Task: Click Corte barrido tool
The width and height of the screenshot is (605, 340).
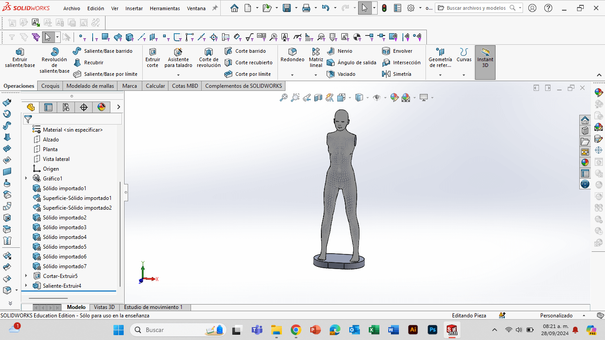Action: [245, 51]
